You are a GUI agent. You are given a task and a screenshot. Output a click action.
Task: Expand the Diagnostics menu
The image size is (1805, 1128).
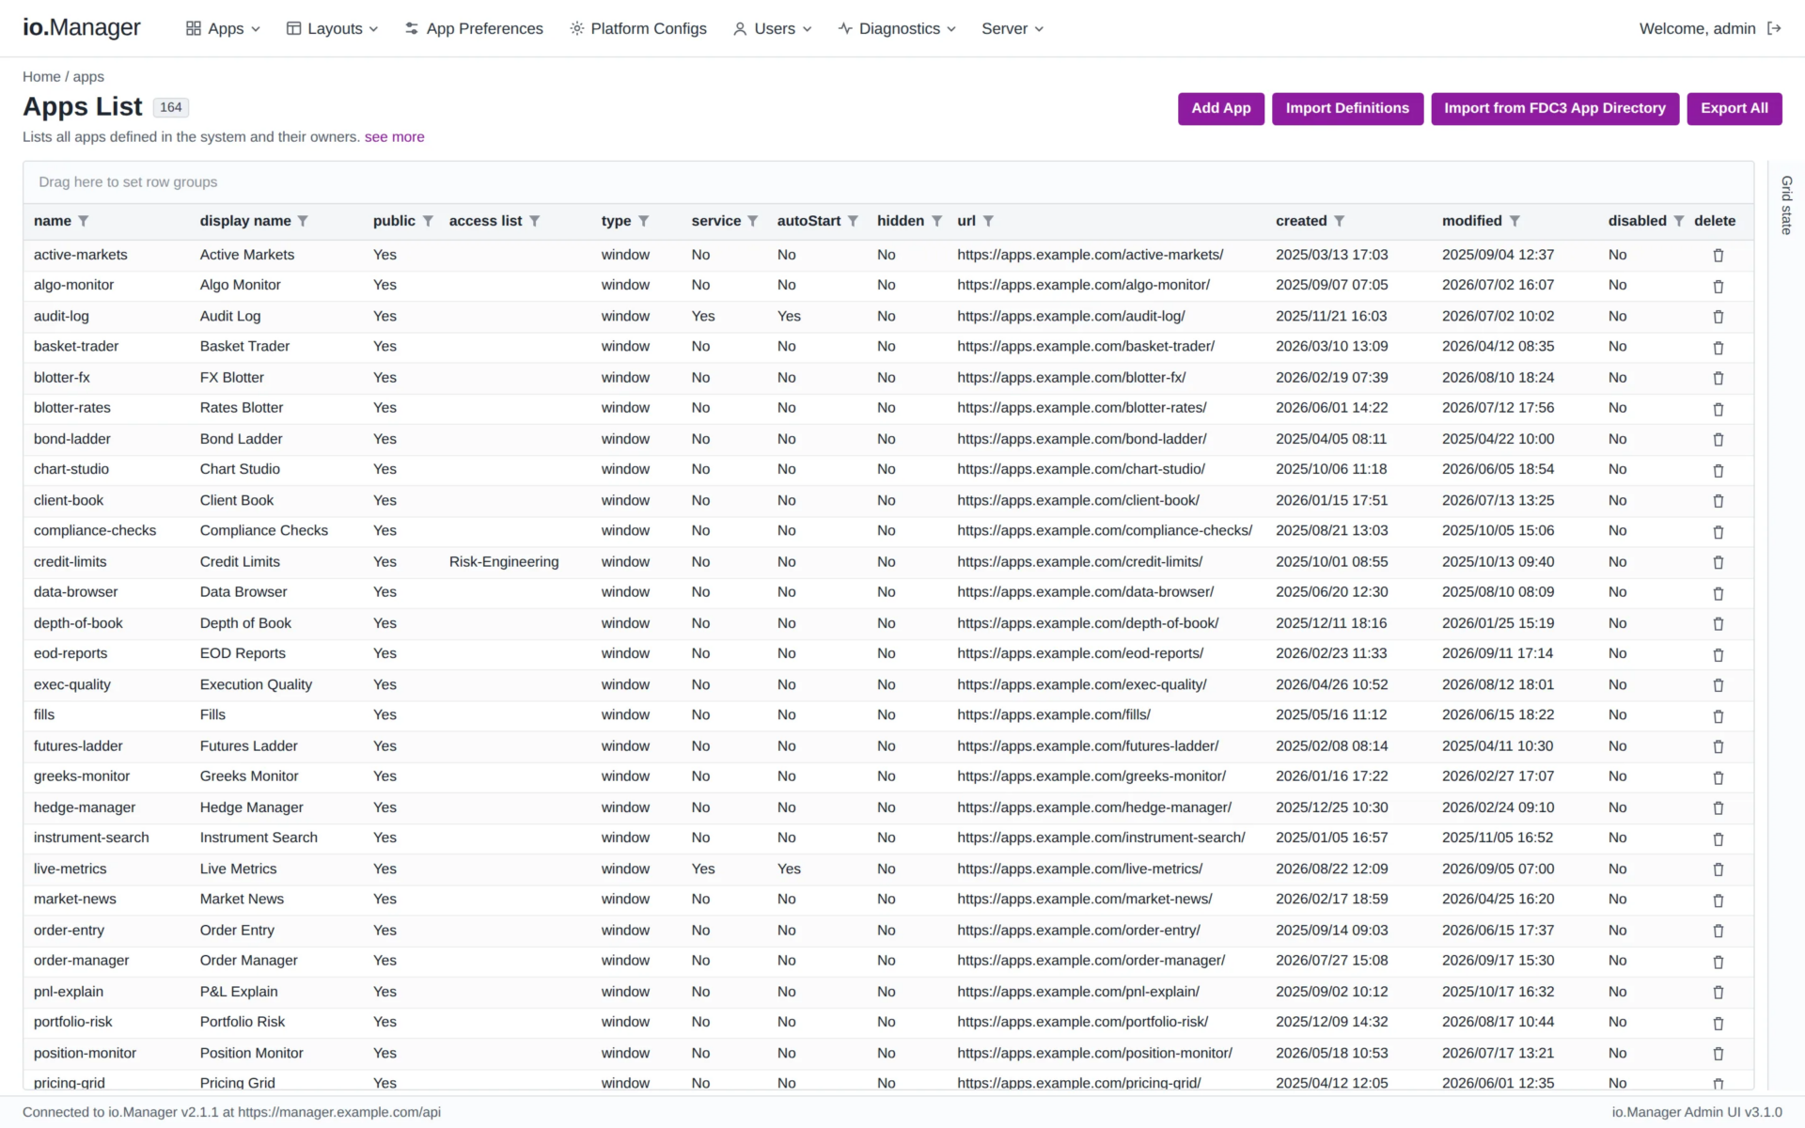pyautogui.click(x=897, y=28)
